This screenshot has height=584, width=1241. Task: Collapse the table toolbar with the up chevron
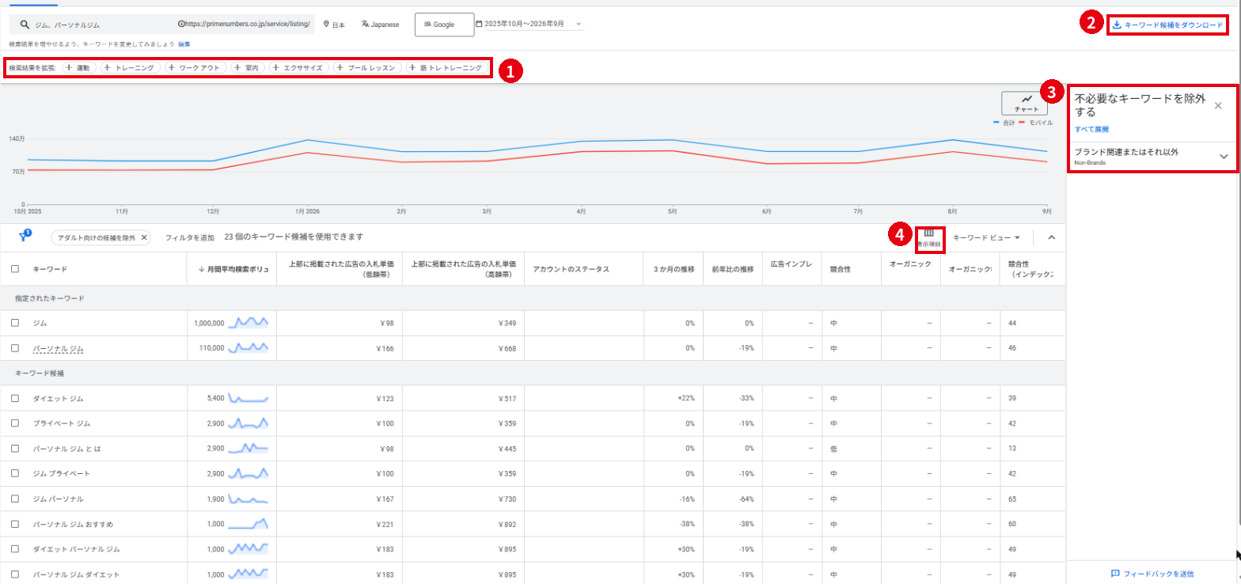point(1051,237)
